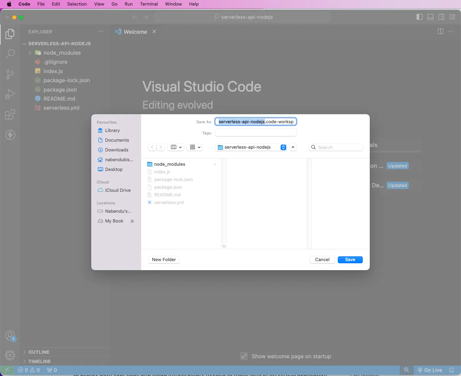
Task: Close the Welcome tab
Action: 154,32
